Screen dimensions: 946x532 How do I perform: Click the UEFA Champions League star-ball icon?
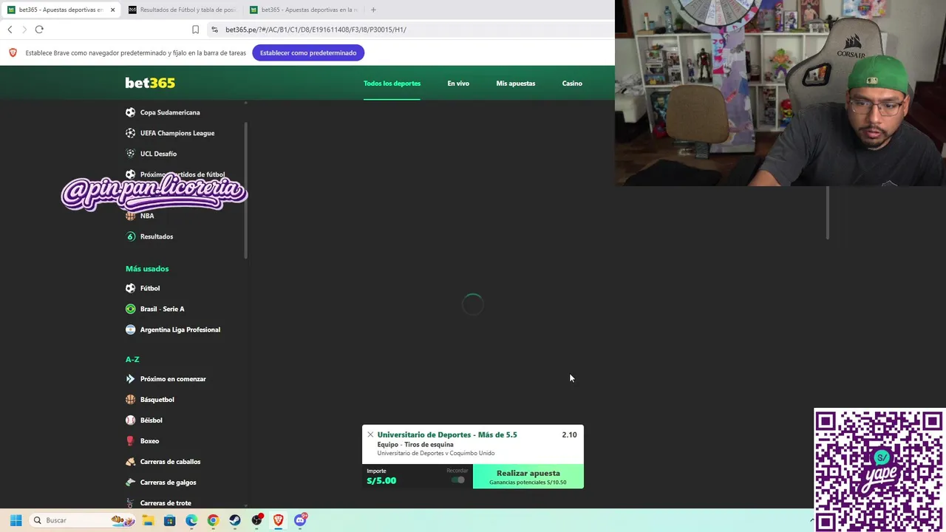click(x=131, y=133)
